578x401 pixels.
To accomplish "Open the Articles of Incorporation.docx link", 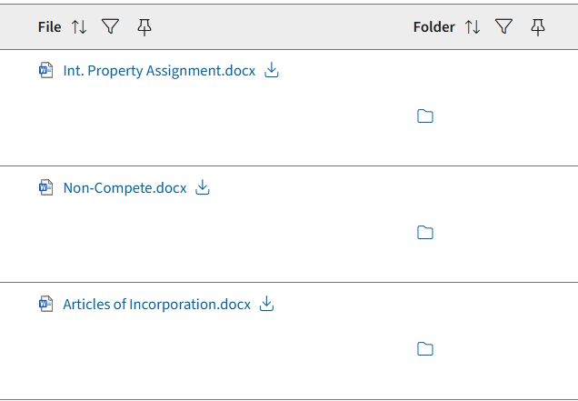I will 156,305.
